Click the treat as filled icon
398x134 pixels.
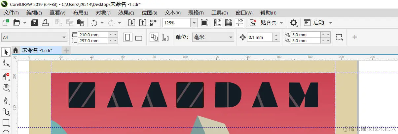point(339,37)
